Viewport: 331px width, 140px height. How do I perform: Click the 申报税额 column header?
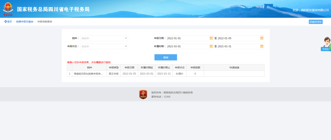tap(195, 67)
